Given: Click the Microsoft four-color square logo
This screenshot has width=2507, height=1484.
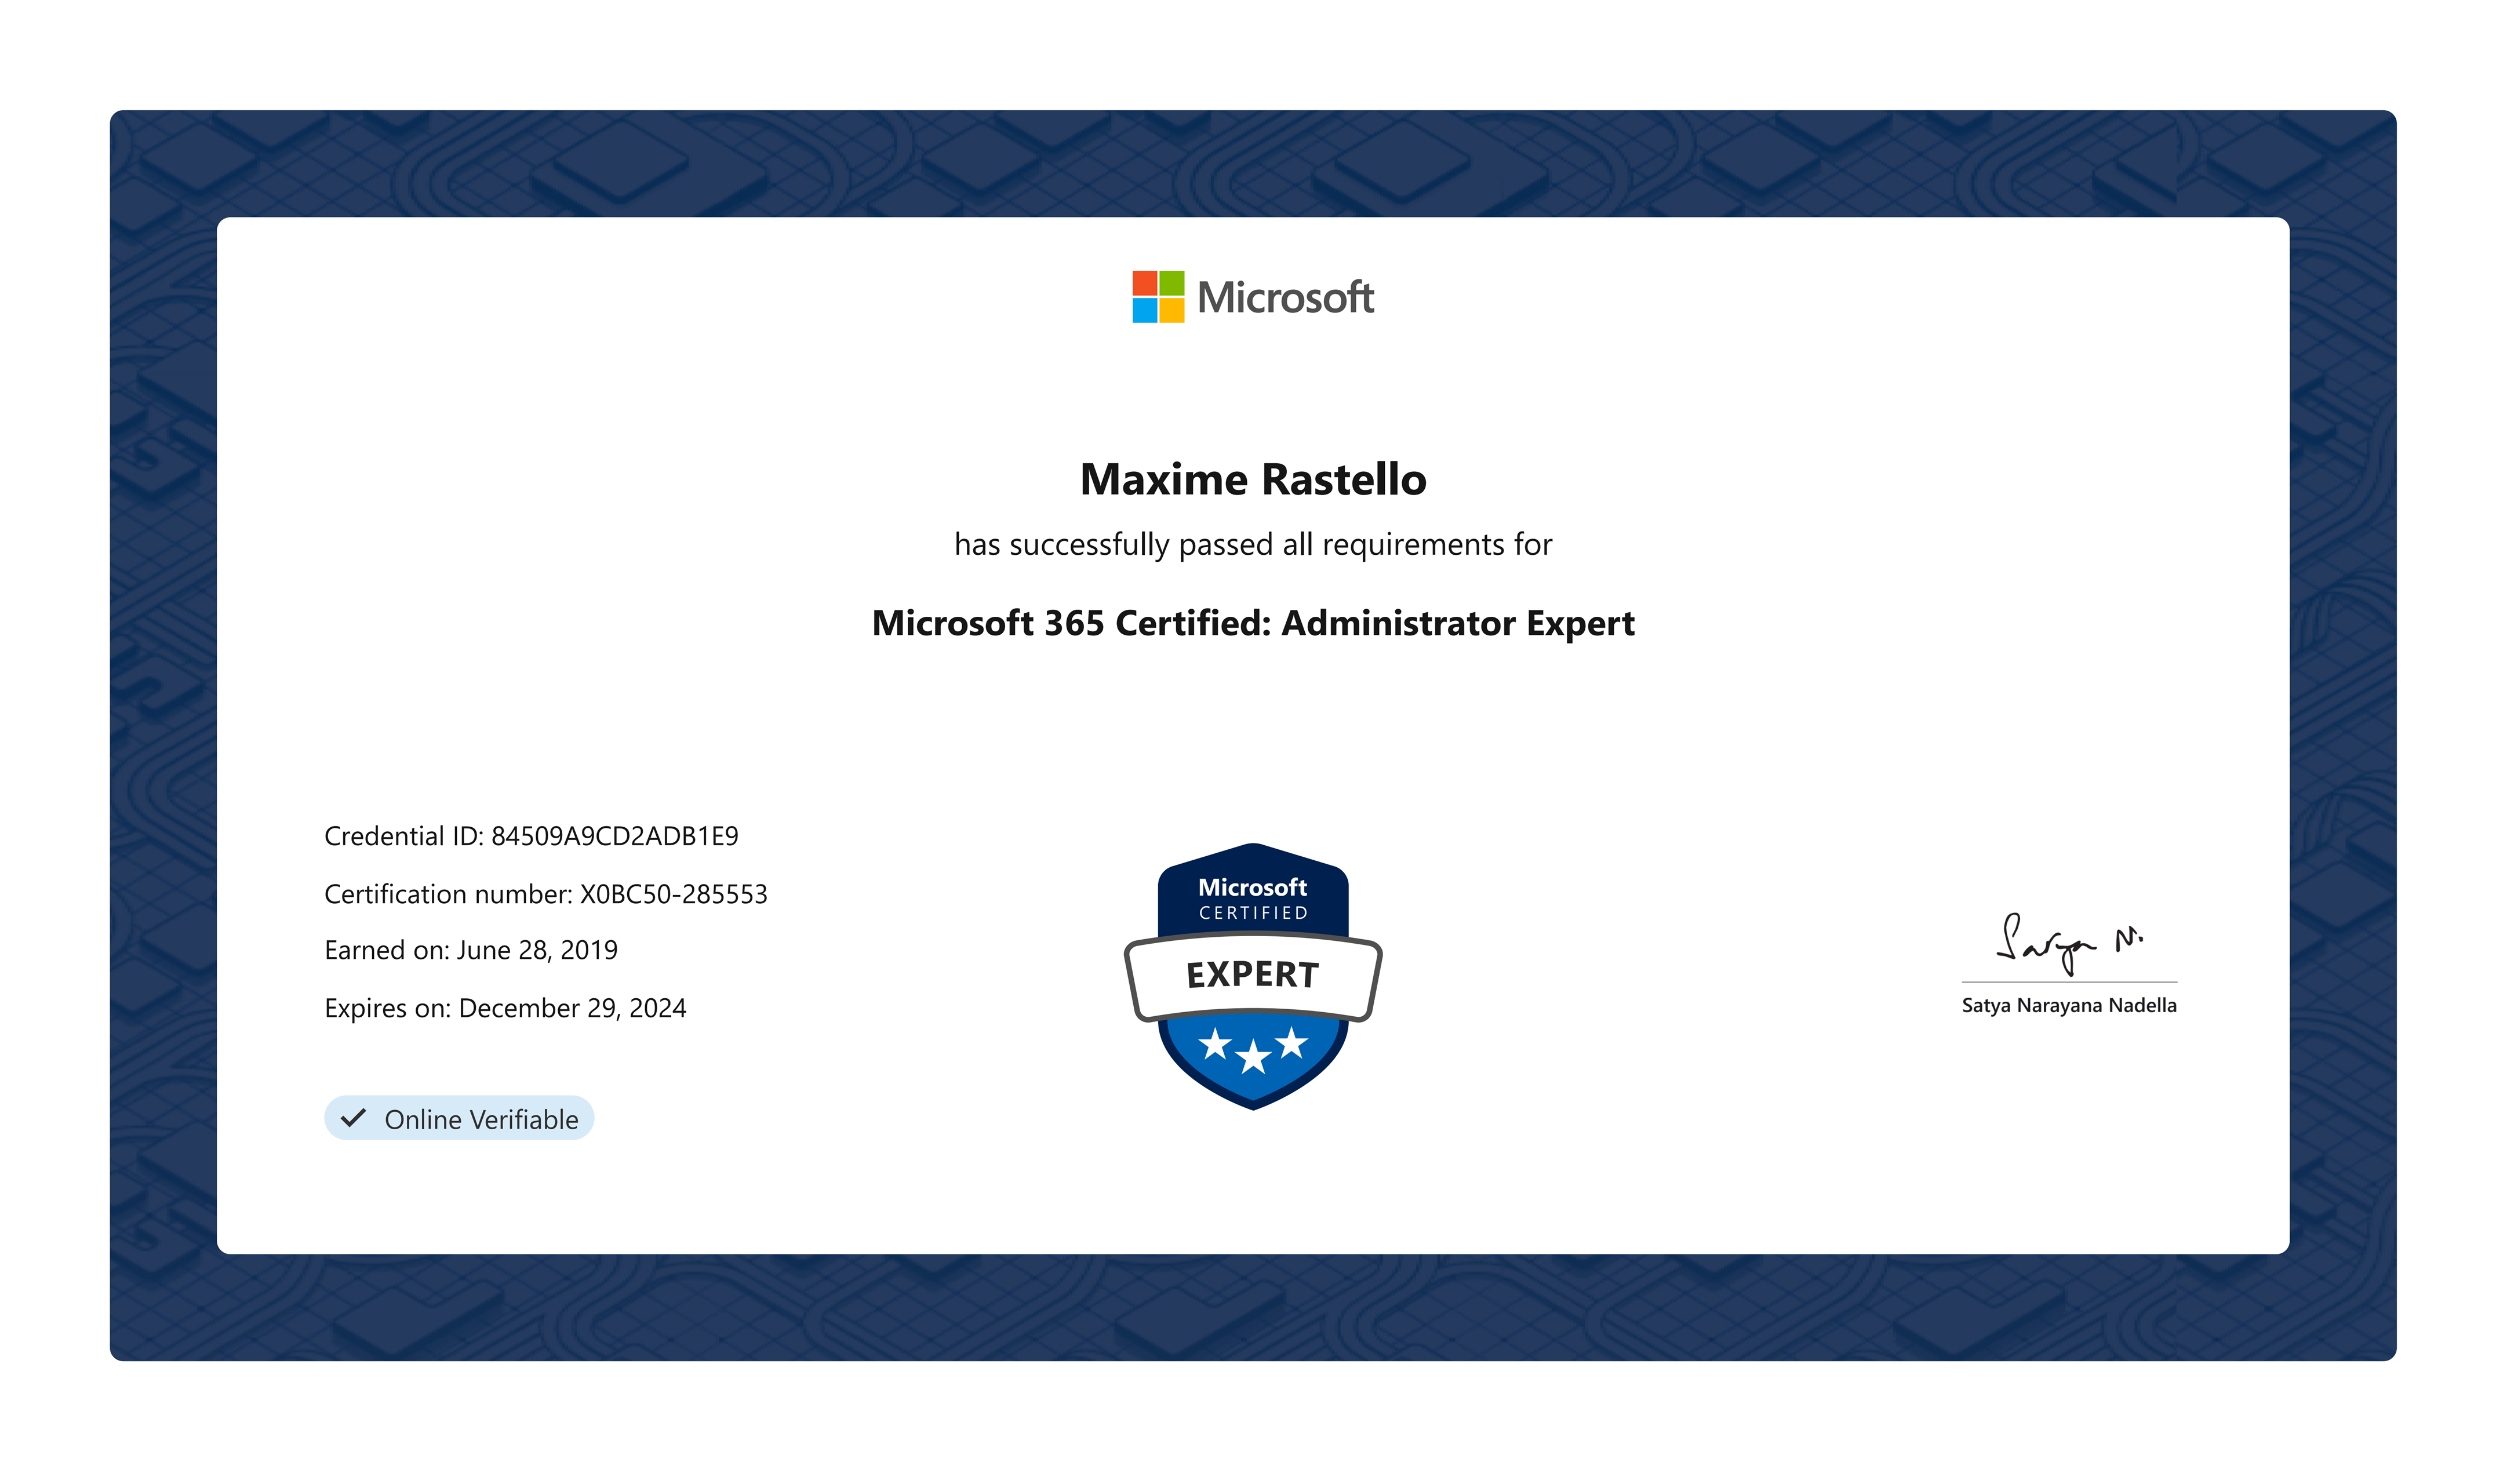Looking at the screenshot, I should [x=1158, y=297].
